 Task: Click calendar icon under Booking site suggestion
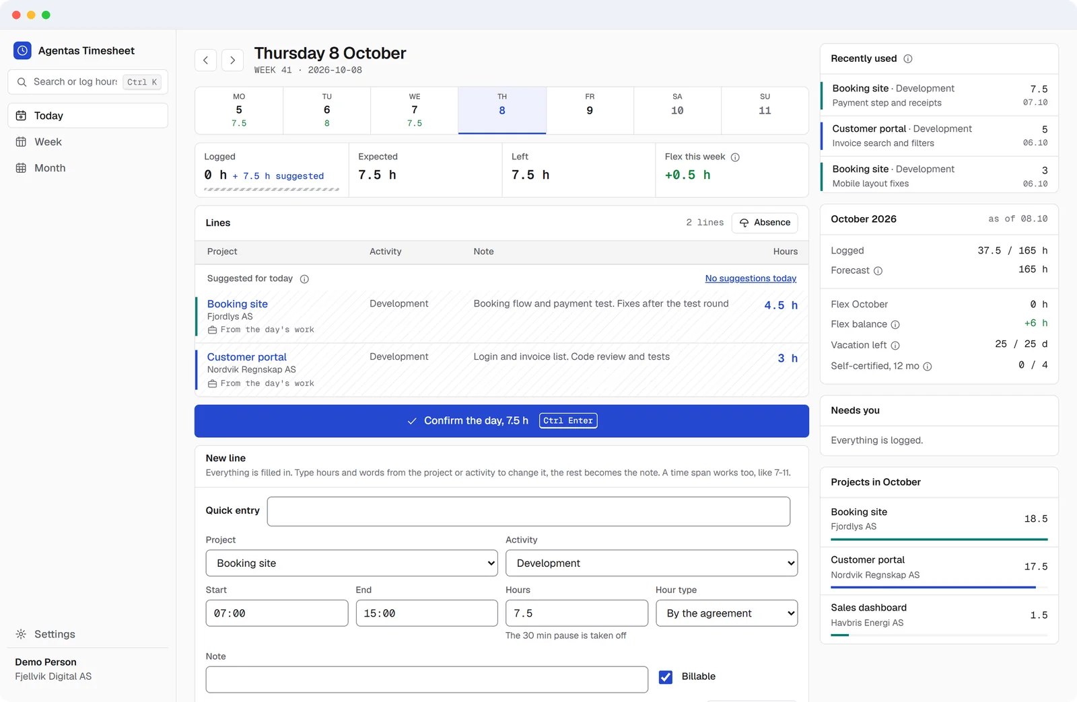click(212, 330)
